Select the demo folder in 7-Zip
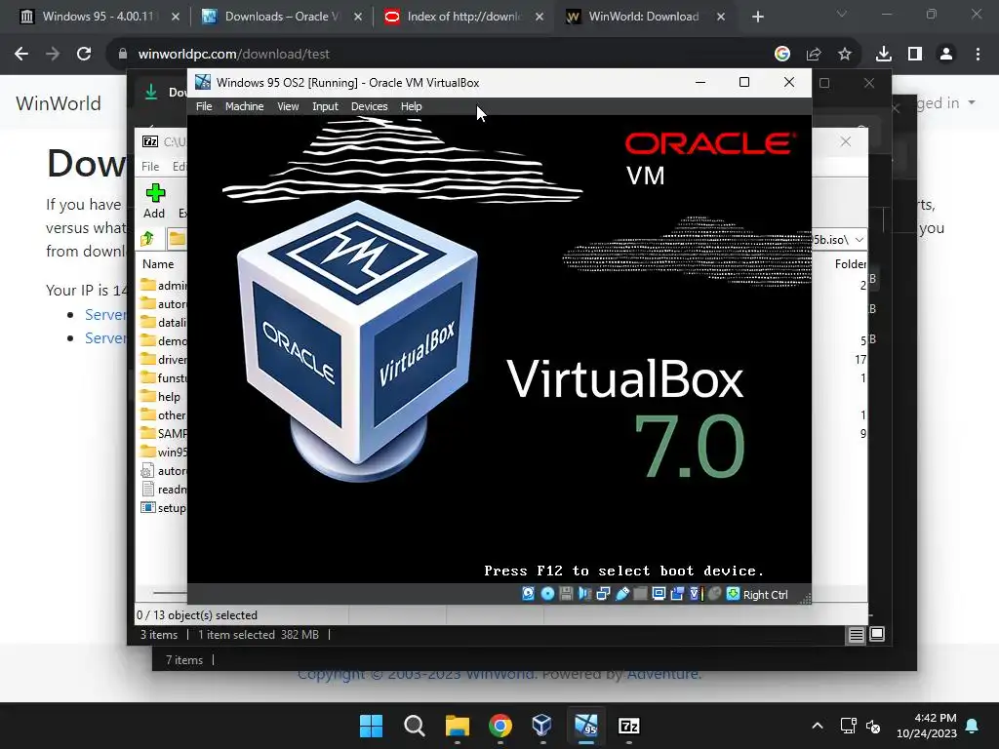 (163, 341)
